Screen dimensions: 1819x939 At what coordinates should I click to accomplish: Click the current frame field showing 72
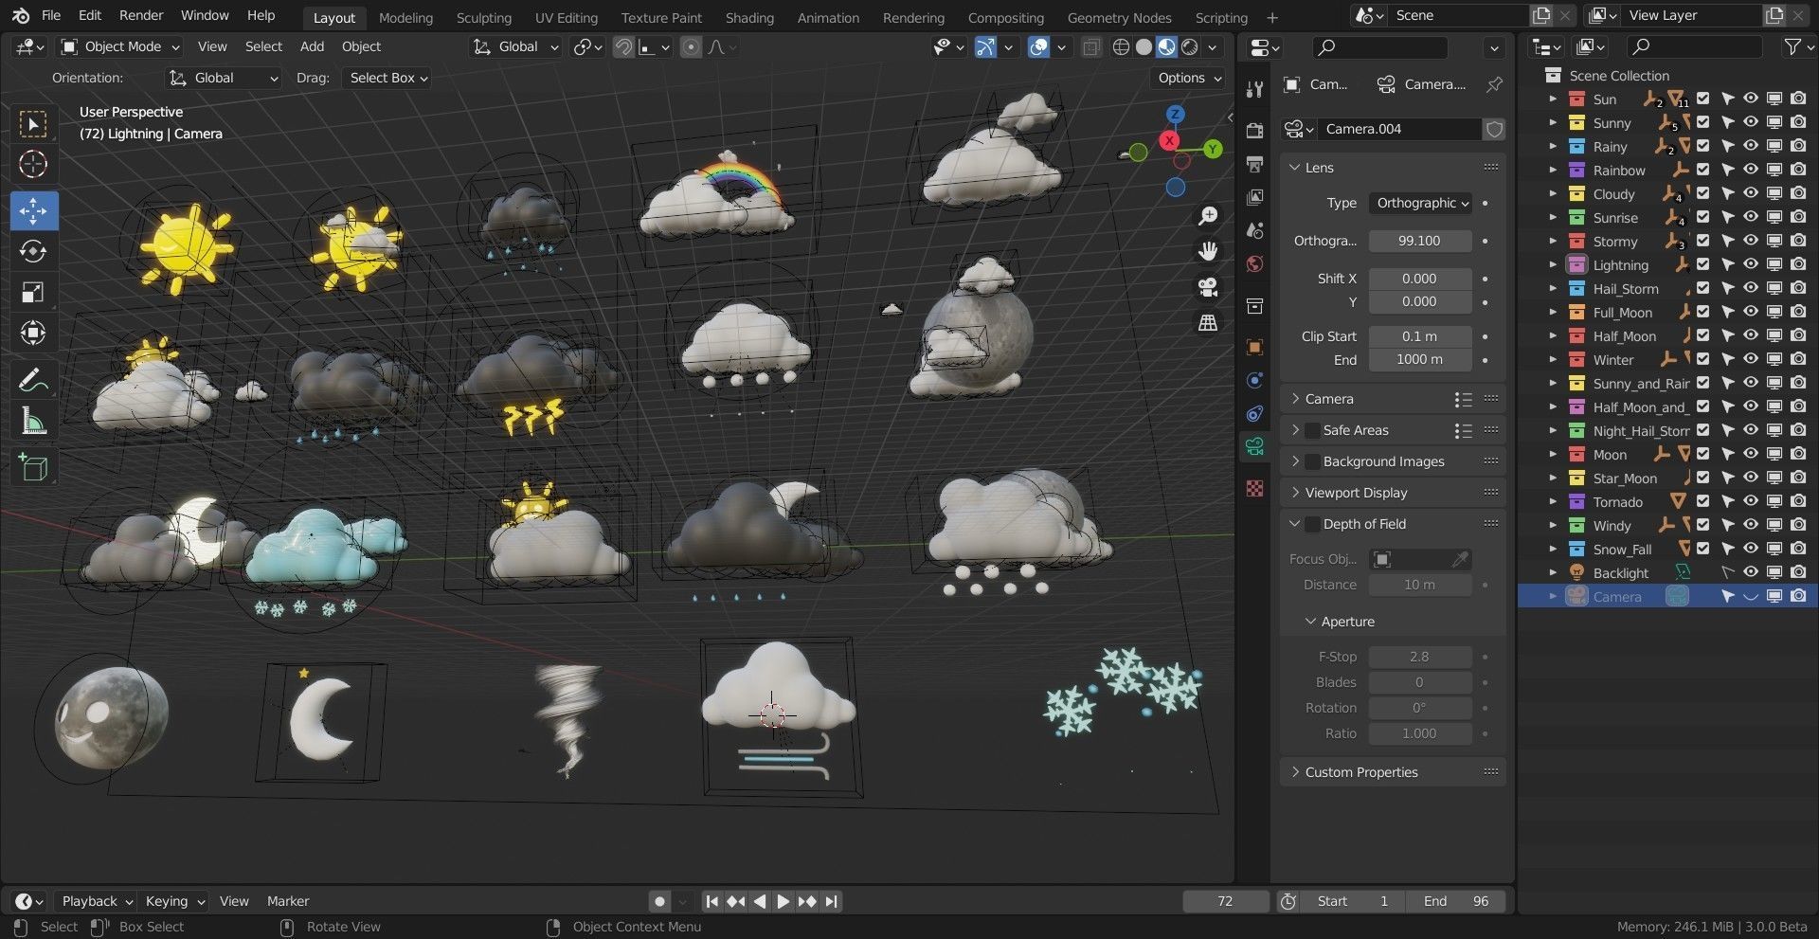coord(1225,901)
